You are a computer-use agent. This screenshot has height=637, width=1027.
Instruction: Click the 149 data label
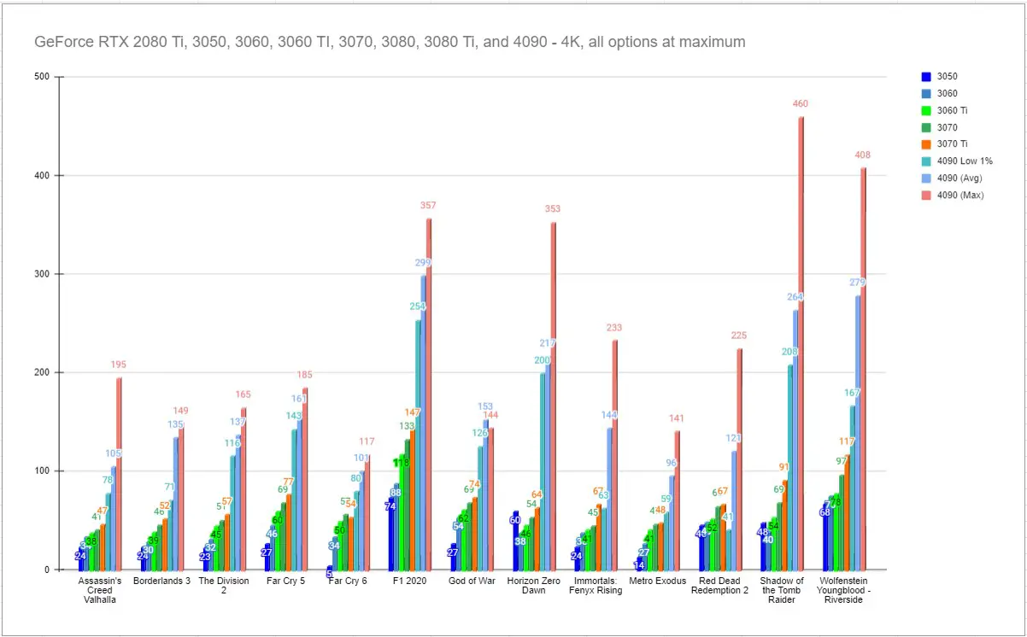[180, 411]
